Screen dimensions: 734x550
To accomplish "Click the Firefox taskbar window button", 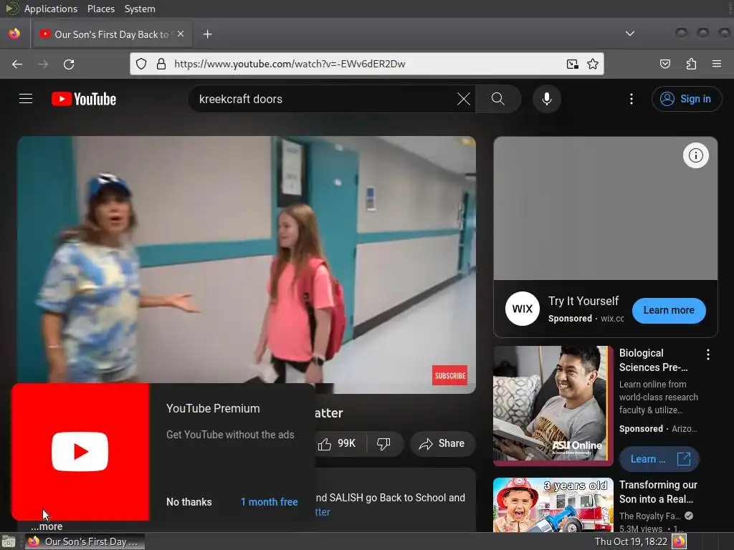I will [x=85, y=541].
